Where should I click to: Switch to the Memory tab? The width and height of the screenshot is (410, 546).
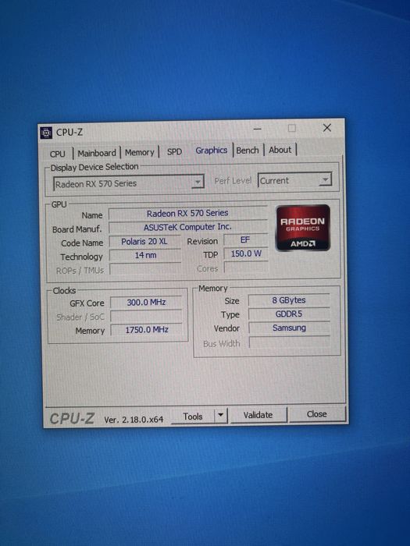pyautogui.click(x=140, y=153)
